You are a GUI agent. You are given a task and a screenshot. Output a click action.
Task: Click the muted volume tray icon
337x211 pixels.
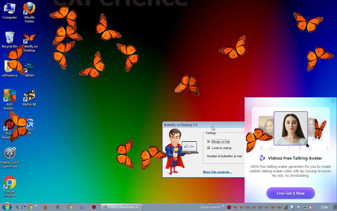[x=311, y=207]
